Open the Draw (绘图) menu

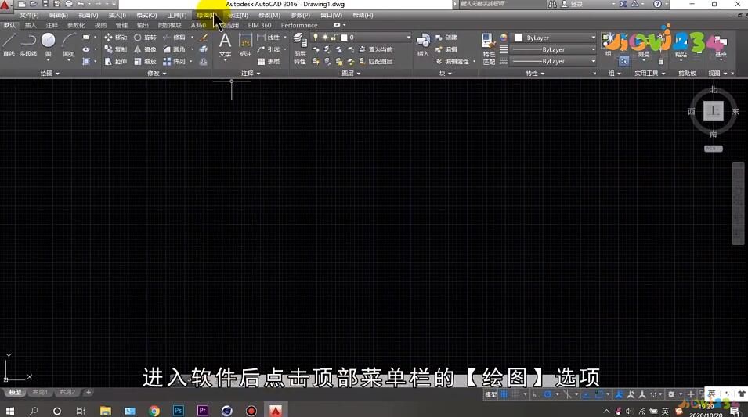206,15
